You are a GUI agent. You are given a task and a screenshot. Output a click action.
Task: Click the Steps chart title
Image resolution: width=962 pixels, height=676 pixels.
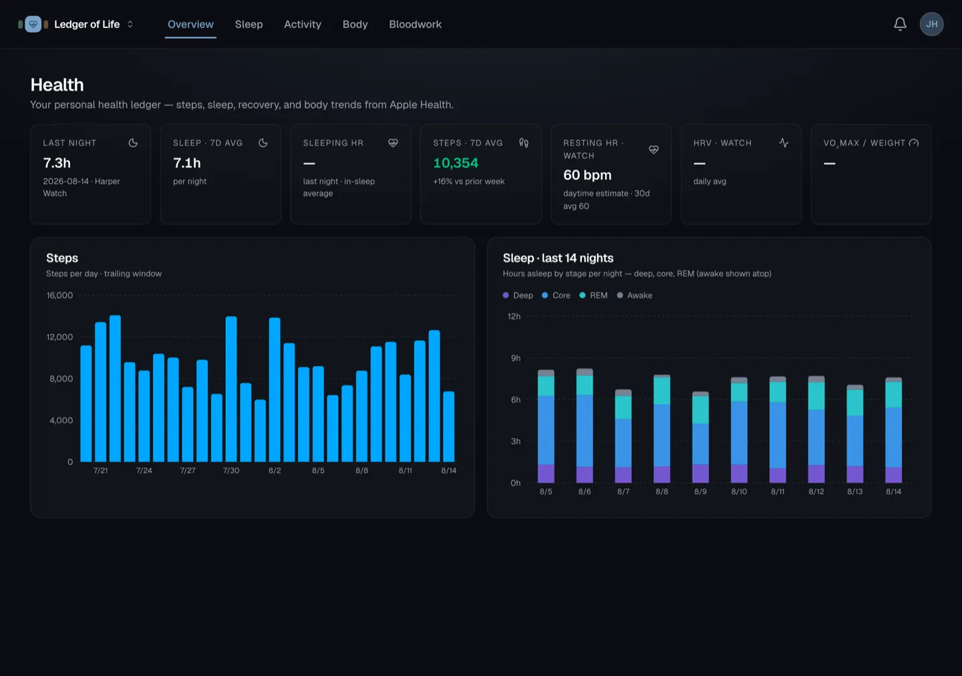[62, 258]
